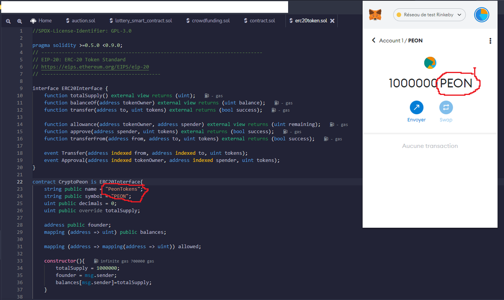Viewport: 504px width, 300px height.
Task: Switch to the contract.sol tab
Action: pyautogui.click(x=260, y=21)
